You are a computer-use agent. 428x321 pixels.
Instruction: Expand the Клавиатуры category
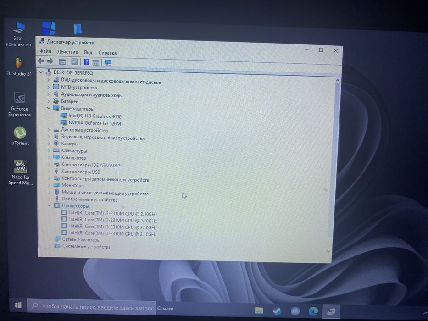[49, 150]
